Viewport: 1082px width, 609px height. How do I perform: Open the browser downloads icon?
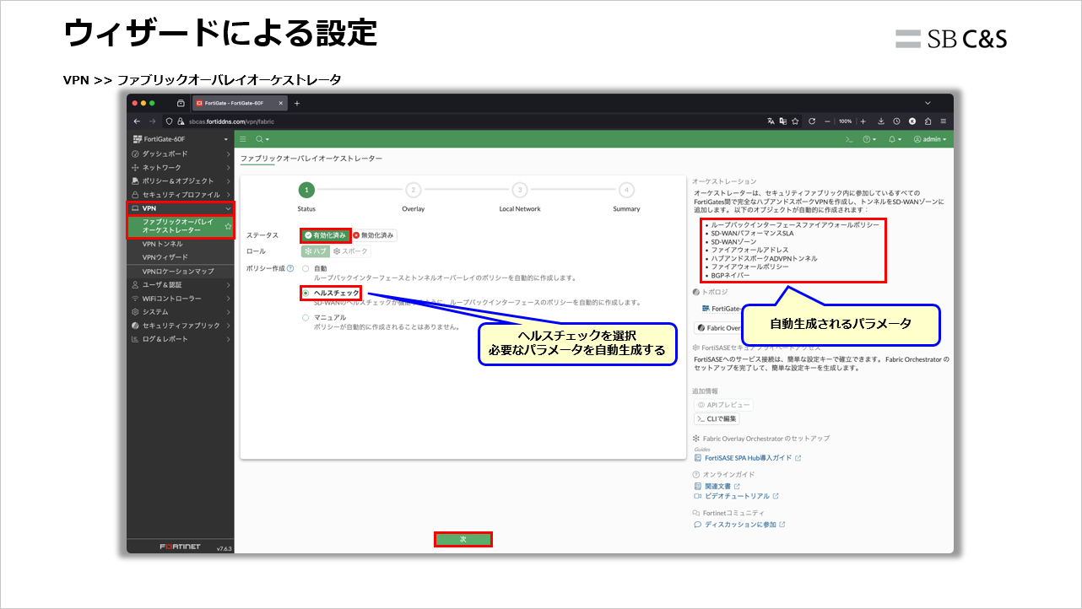pos(880,121)
